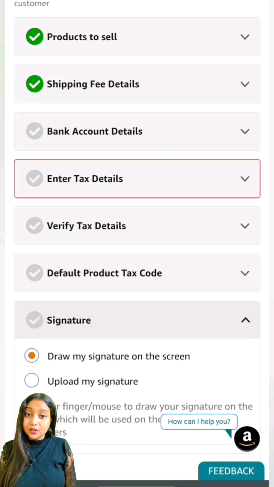
Task: Click green checkmark icon beside Products to sell
Action: pyautogui.click(x=35, y=37)
